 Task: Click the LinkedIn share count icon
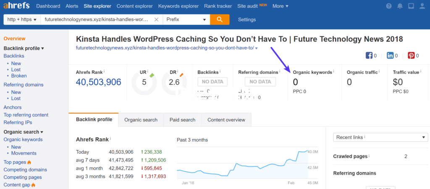pos(390,55)
